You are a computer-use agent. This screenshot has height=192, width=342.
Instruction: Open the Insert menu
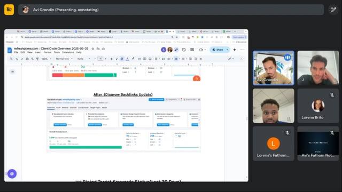coord(38,52)
